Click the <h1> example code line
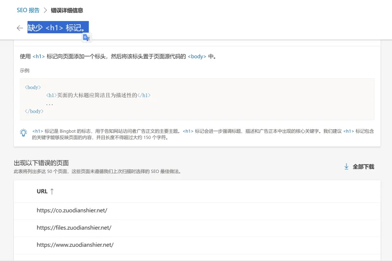The image size is (392, 261). pyautogui.click(x=98, y=95)
